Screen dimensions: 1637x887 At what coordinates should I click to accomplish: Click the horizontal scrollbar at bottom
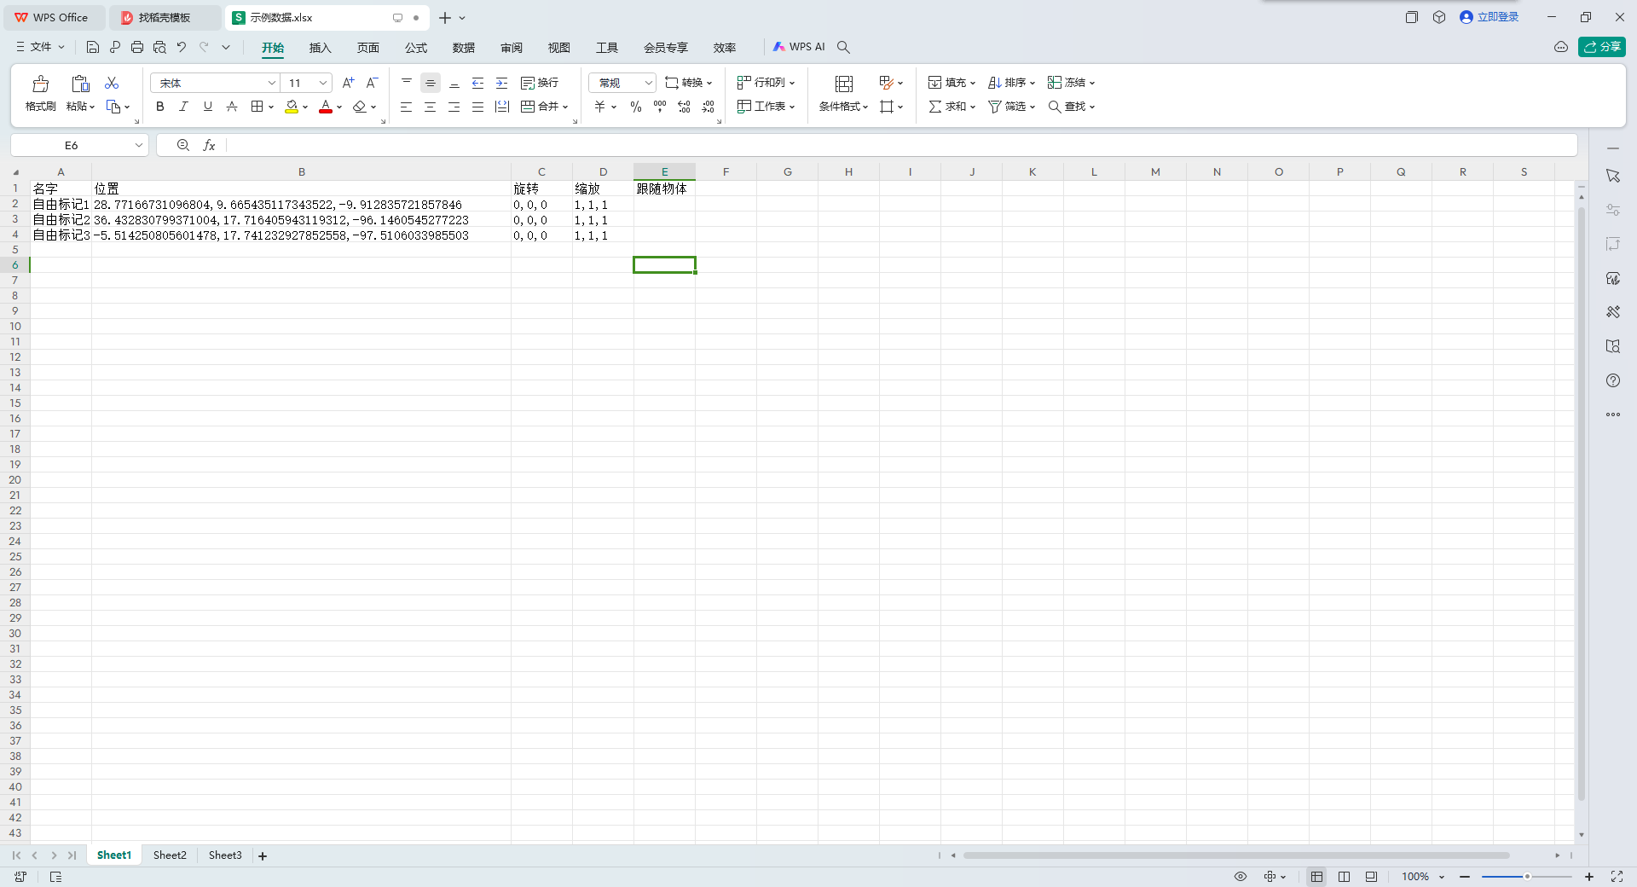pos(1236,855)
